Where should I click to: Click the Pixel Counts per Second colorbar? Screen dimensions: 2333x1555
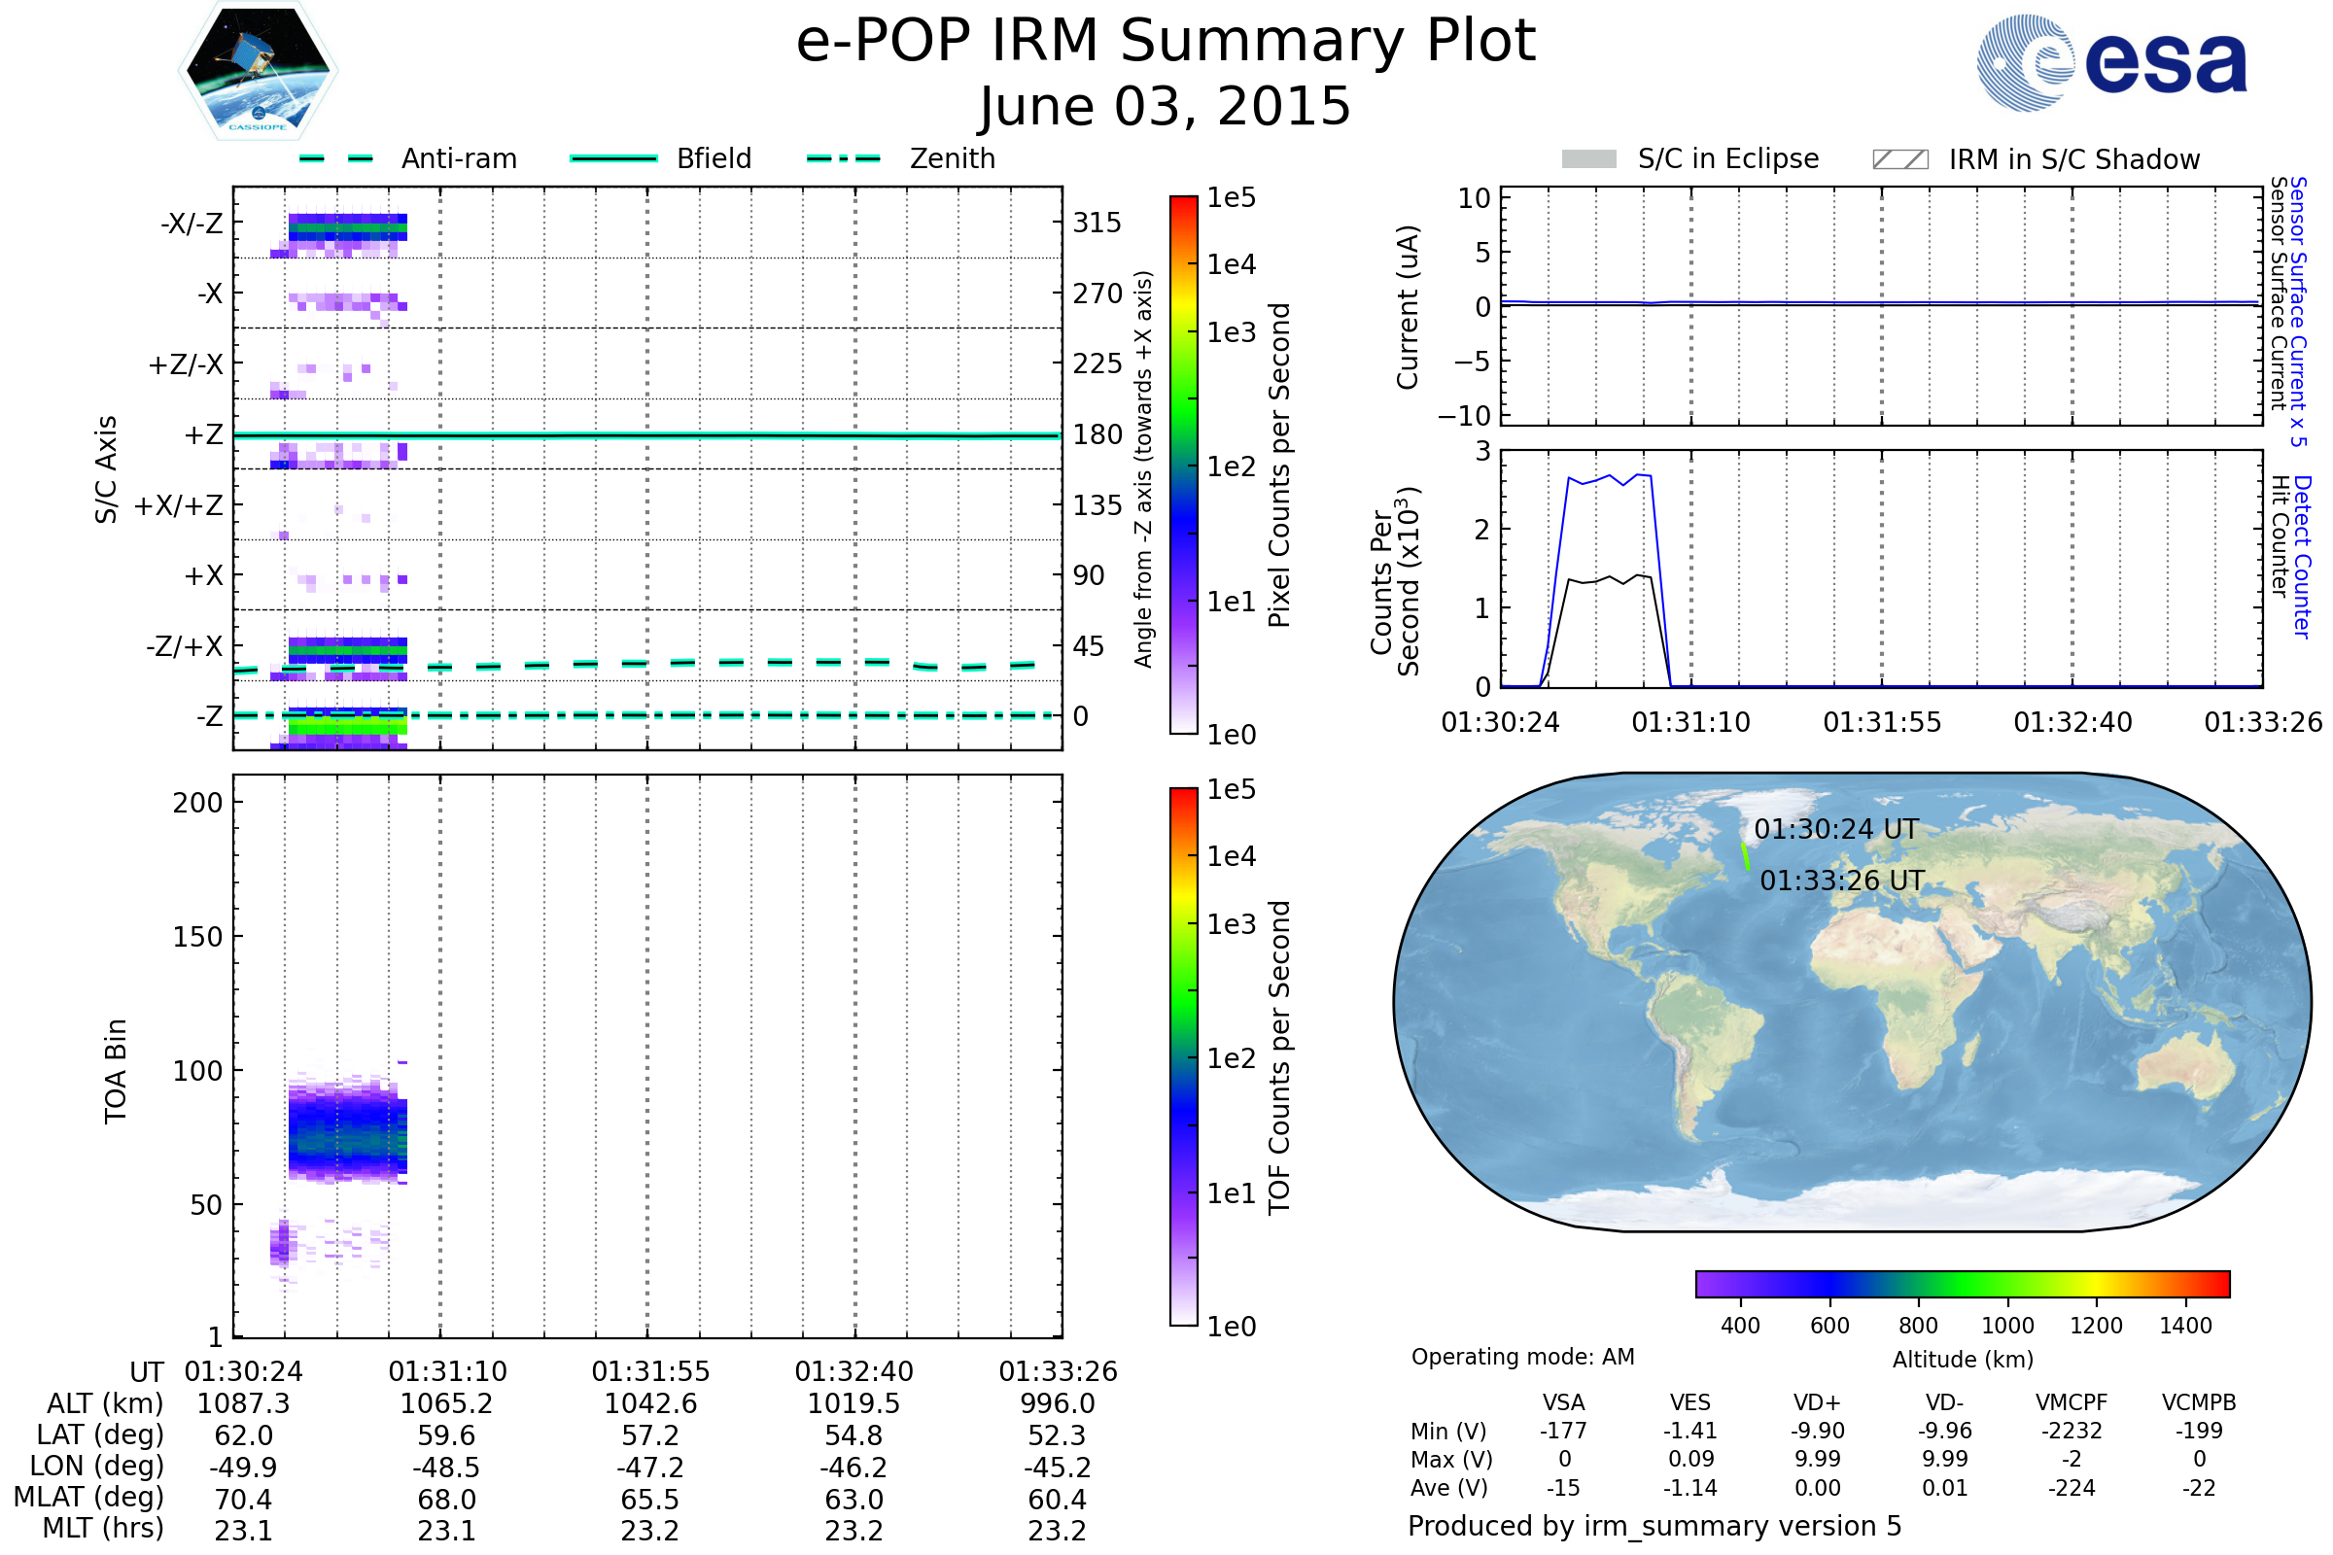click(x=1183, y=465)
